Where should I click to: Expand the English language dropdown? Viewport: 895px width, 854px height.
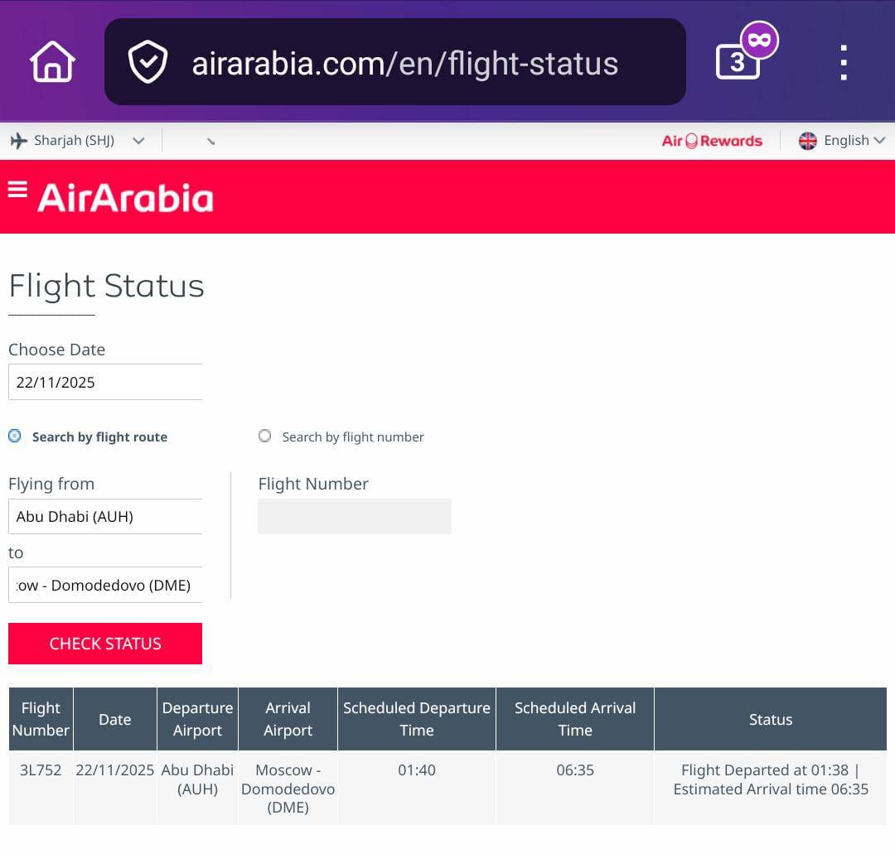[879, 141]
